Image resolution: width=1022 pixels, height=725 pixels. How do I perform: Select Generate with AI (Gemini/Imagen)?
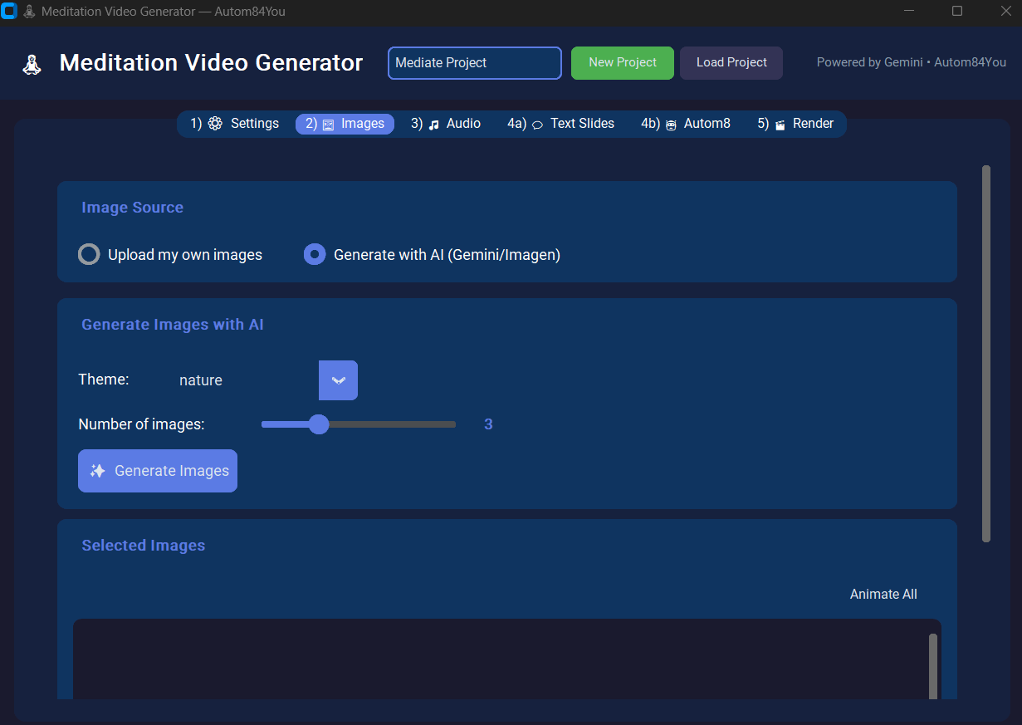[314, 254]
